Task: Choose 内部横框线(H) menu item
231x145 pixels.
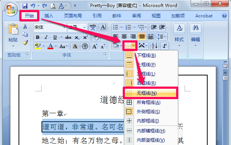Action: 151,131
